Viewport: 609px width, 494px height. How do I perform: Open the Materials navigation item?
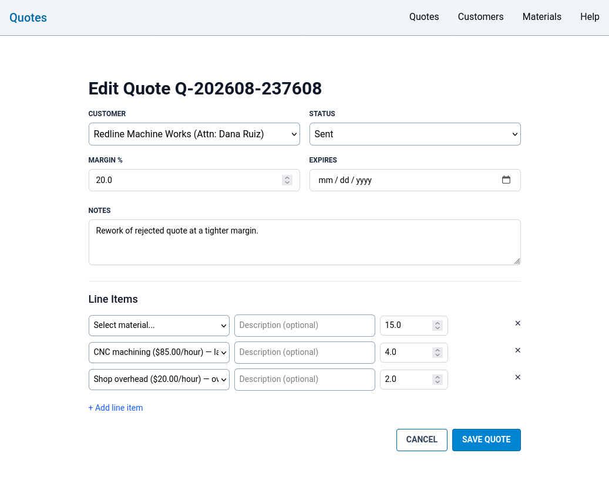pos(542,16)
